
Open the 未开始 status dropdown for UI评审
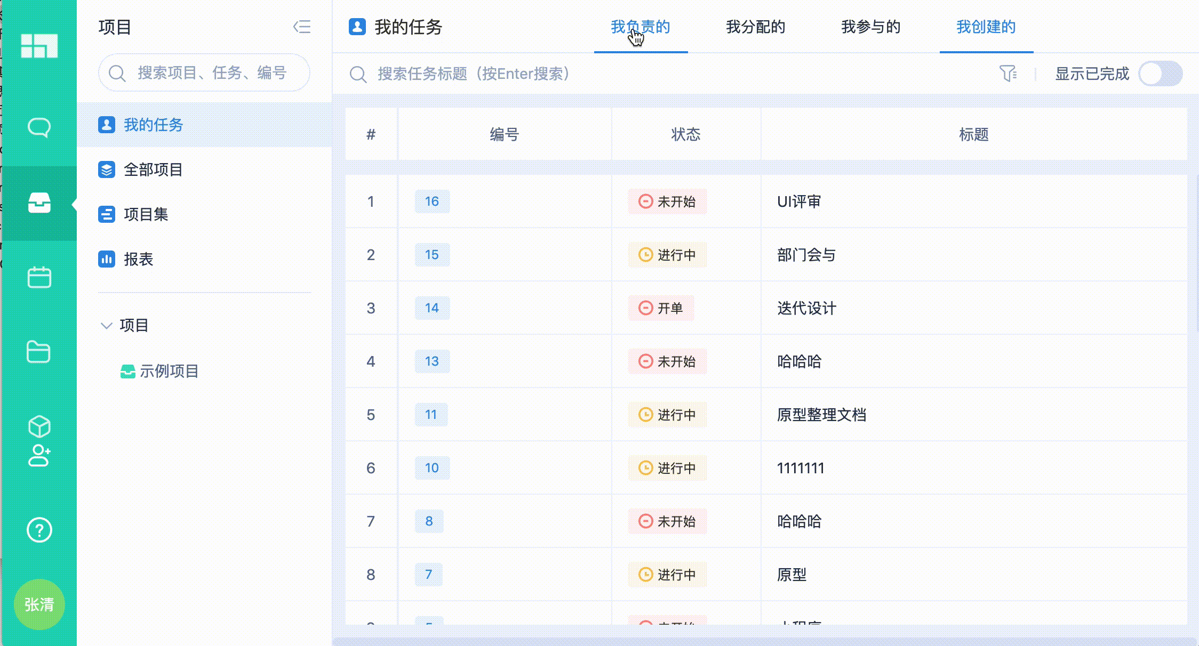coord(667,201)
